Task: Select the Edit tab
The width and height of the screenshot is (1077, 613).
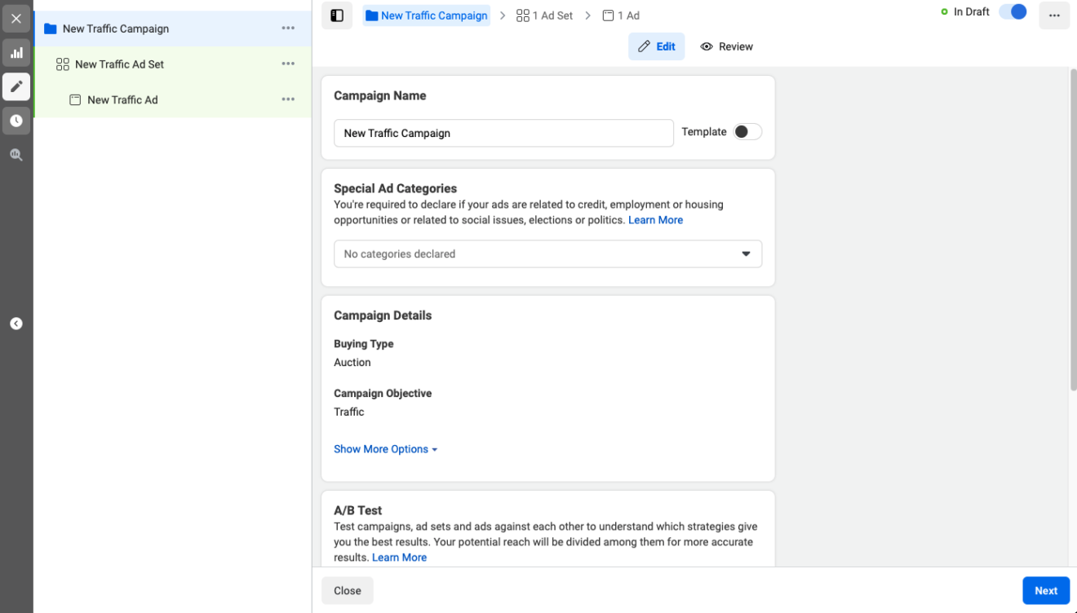Action: point(657,46)
